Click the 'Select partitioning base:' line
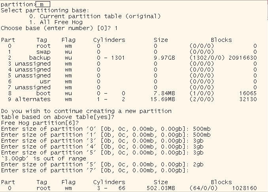 click(45, 10)
